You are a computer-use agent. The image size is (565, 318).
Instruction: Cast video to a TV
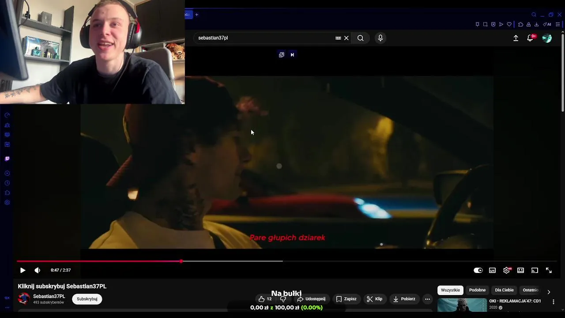pos(535,270)
